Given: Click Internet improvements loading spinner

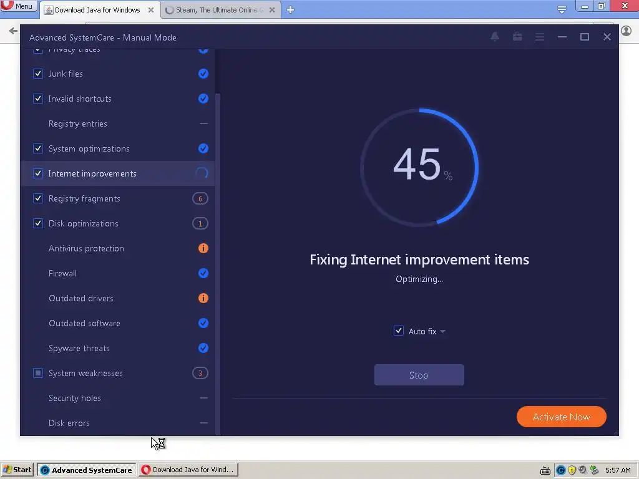Looking at the screenshot, I should [202, 173].
